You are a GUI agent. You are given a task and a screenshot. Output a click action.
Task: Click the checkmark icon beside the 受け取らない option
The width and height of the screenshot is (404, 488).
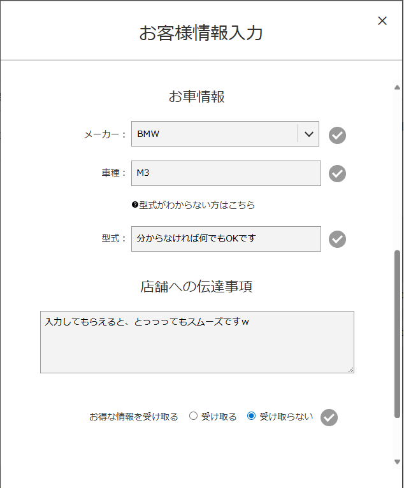[x=329, y=417]
